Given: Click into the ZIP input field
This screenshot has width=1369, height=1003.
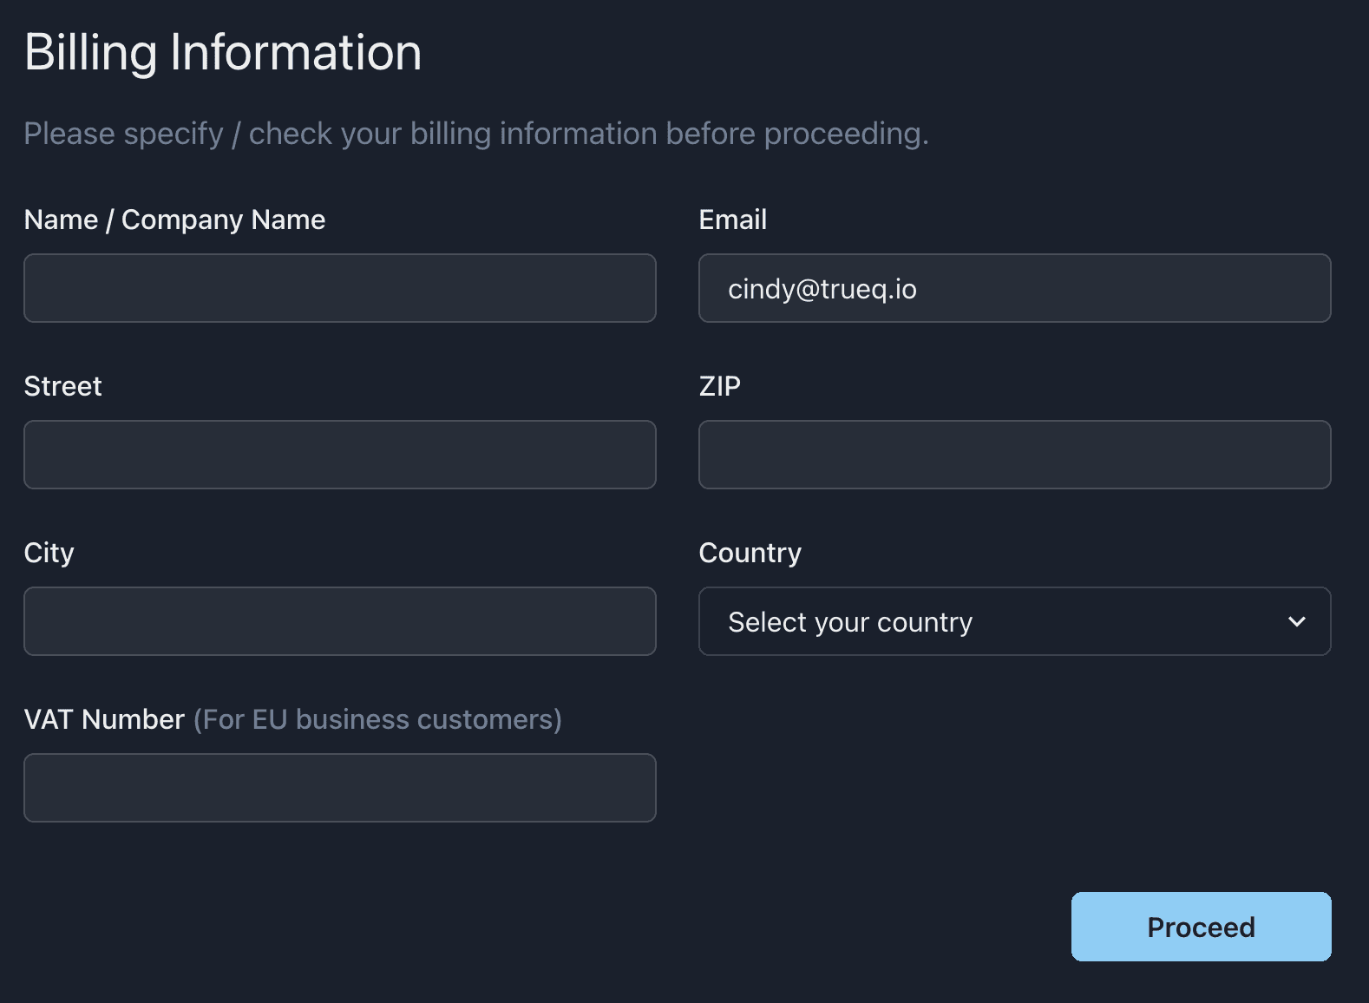Looking at the screenshot, I should (1015, 455).
